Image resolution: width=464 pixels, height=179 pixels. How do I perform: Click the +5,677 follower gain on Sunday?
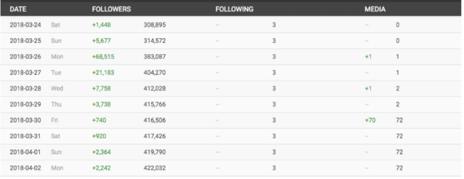101,41
